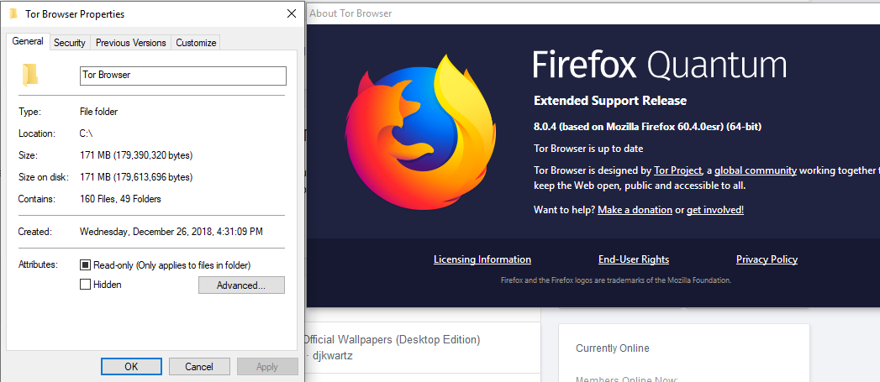
Task: Open the Privacy Policy link
Action: point(767,259)
